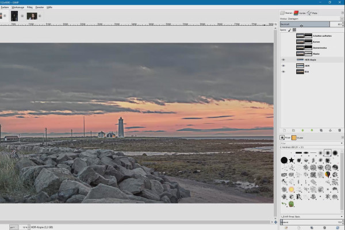Show the Kurven layer
This screenshot has width=345, height=230.
283,41
